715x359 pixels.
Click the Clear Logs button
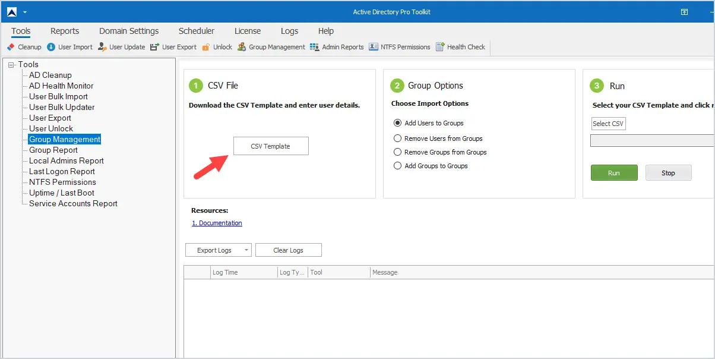[x=289, y=250]
